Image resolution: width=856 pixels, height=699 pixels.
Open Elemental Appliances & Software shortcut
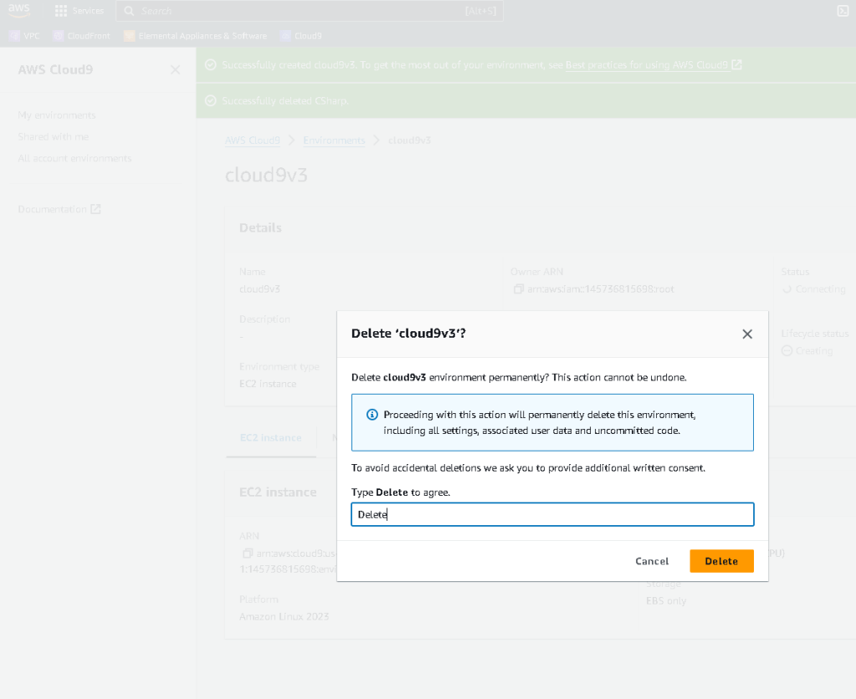(196, 36)
